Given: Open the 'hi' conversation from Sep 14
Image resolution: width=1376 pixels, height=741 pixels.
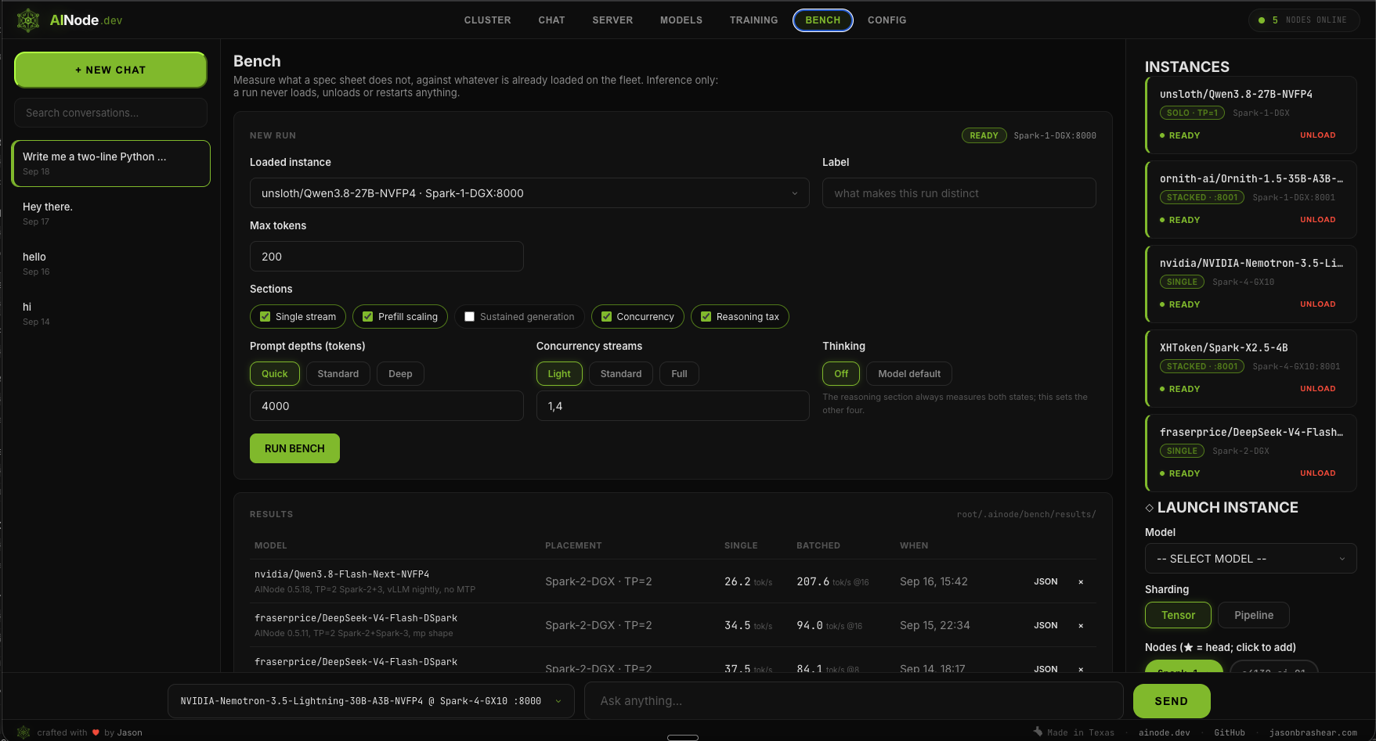Looking at the screenshot, I should pos(110,314).
